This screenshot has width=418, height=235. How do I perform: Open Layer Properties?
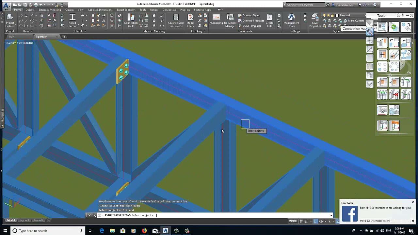315,21
